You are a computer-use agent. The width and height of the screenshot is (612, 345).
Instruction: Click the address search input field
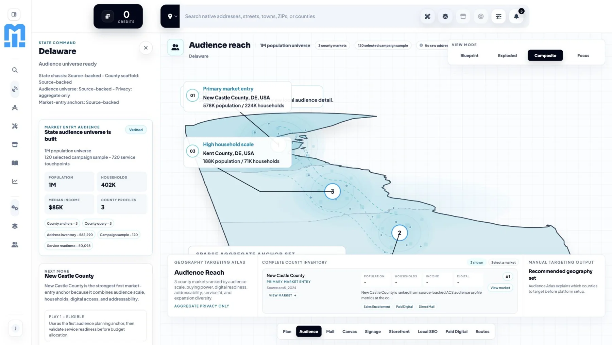click(x=299, y=16)
